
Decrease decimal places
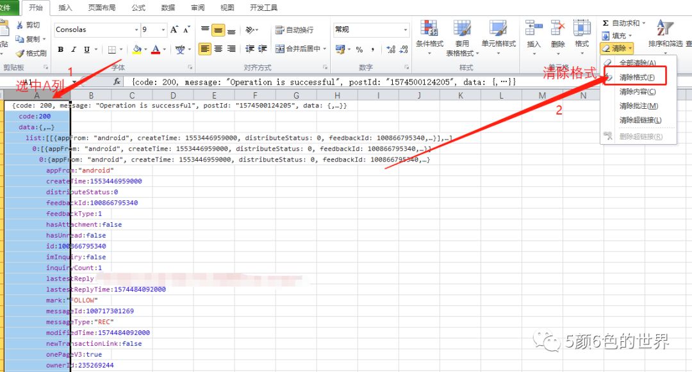404,49
